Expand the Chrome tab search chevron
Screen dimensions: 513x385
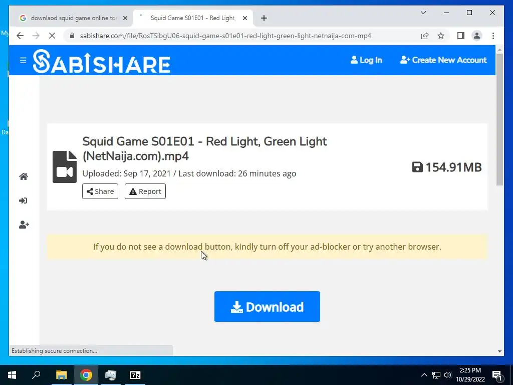(423, 13)
